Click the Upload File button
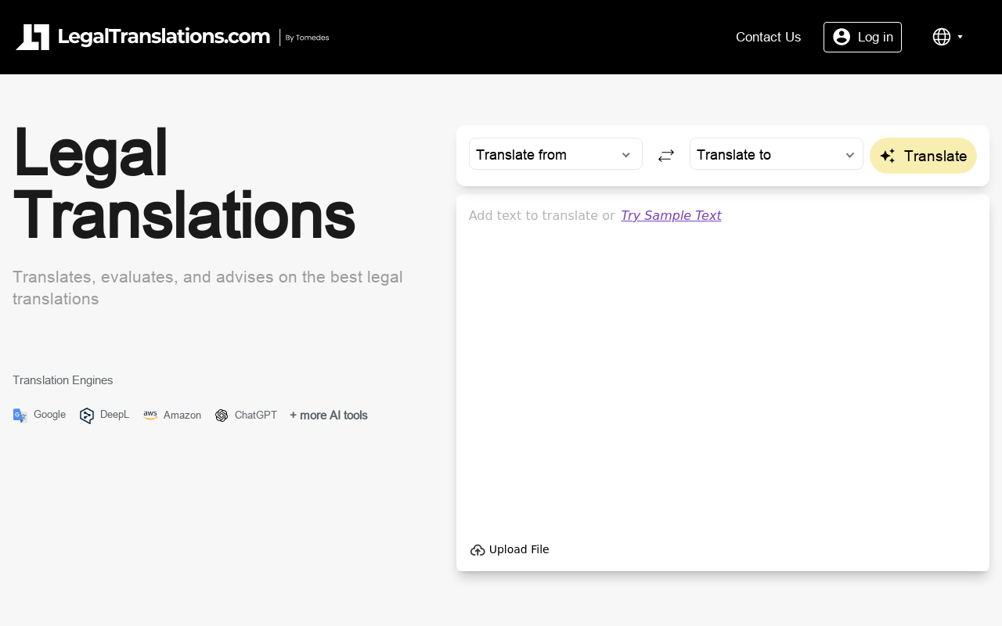 click(x=510, y=549)
